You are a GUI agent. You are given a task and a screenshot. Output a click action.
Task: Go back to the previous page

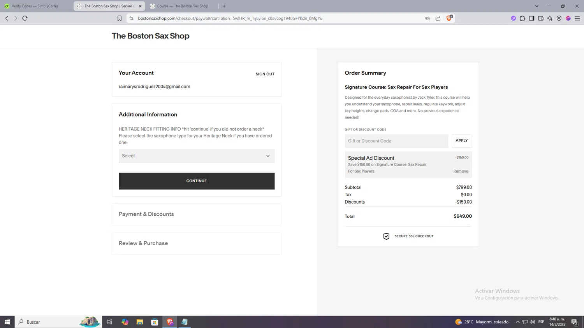tap(7, 18)
